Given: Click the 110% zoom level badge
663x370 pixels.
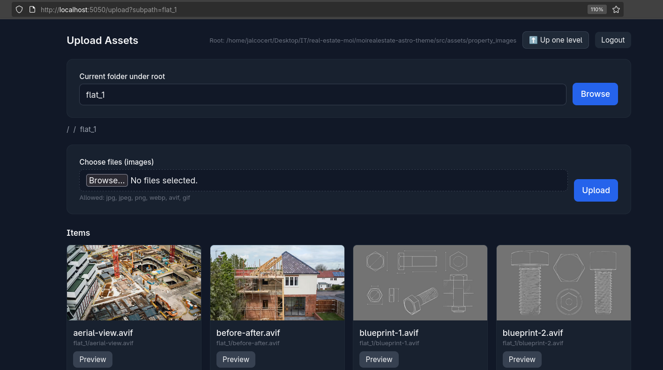Looking at the screenshot, I should tap(597, 9).
